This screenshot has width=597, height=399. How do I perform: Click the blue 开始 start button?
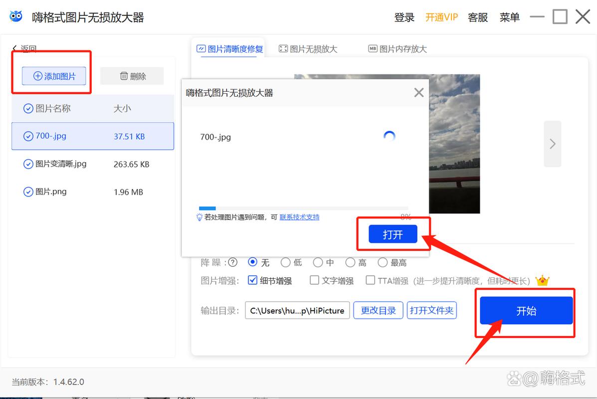(x=525, y=310)
